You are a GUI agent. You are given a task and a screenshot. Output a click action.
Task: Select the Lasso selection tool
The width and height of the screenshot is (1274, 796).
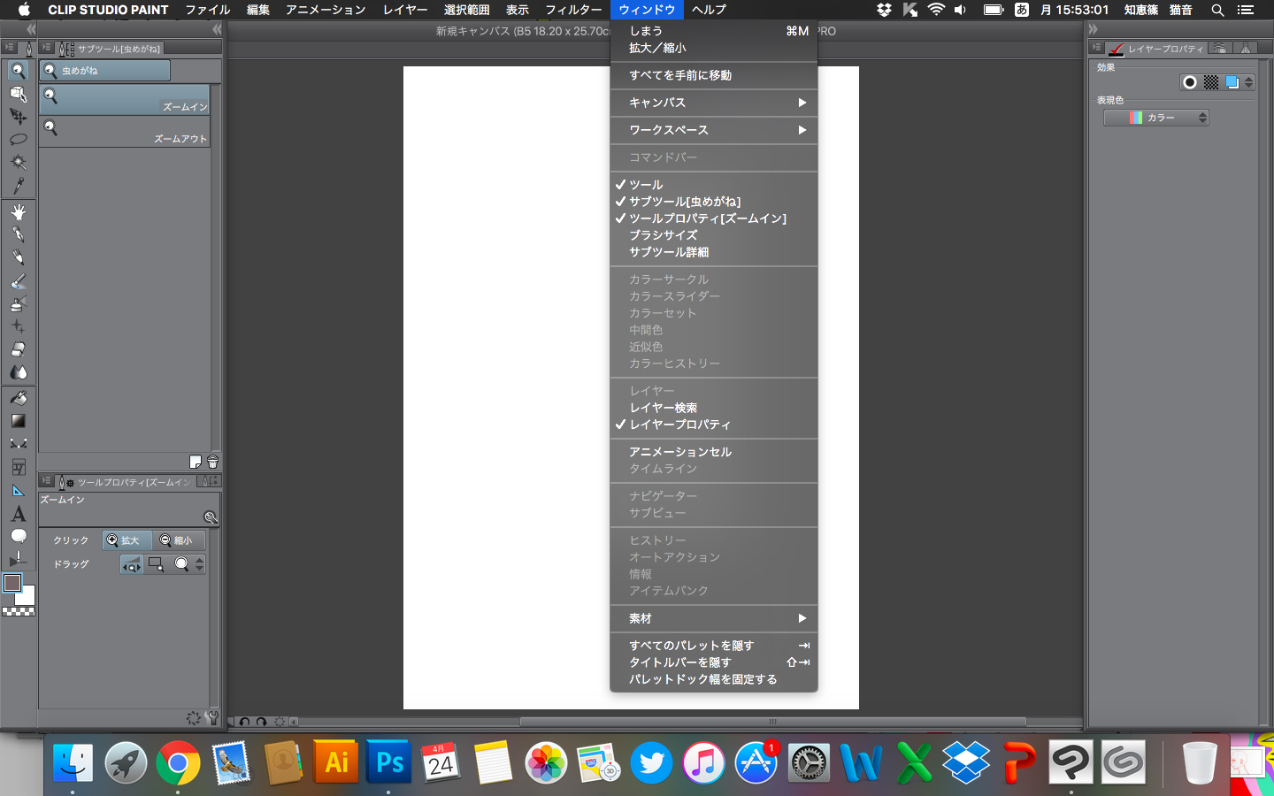coord(18,140)
